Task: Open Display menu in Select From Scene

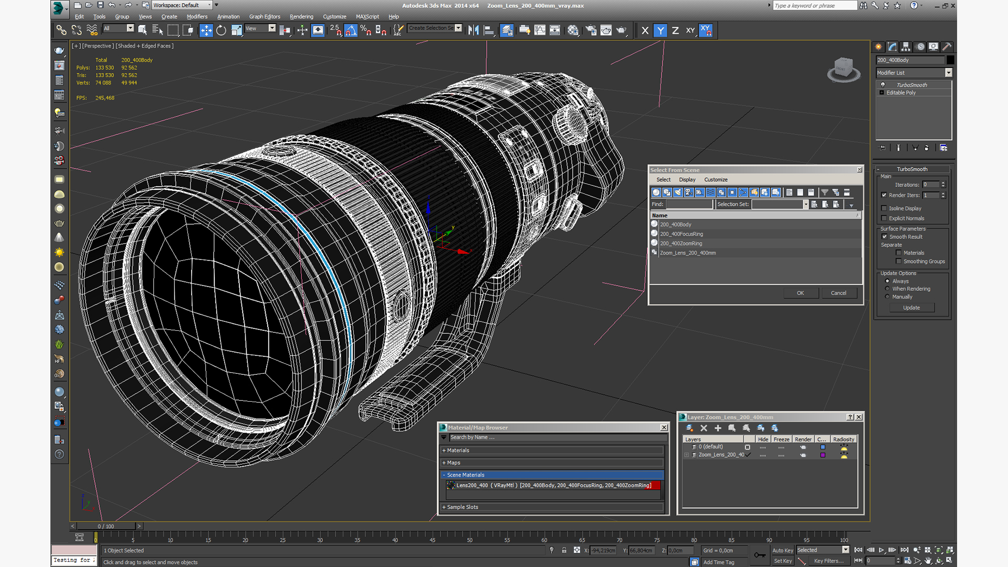Action: pos(687,180)
